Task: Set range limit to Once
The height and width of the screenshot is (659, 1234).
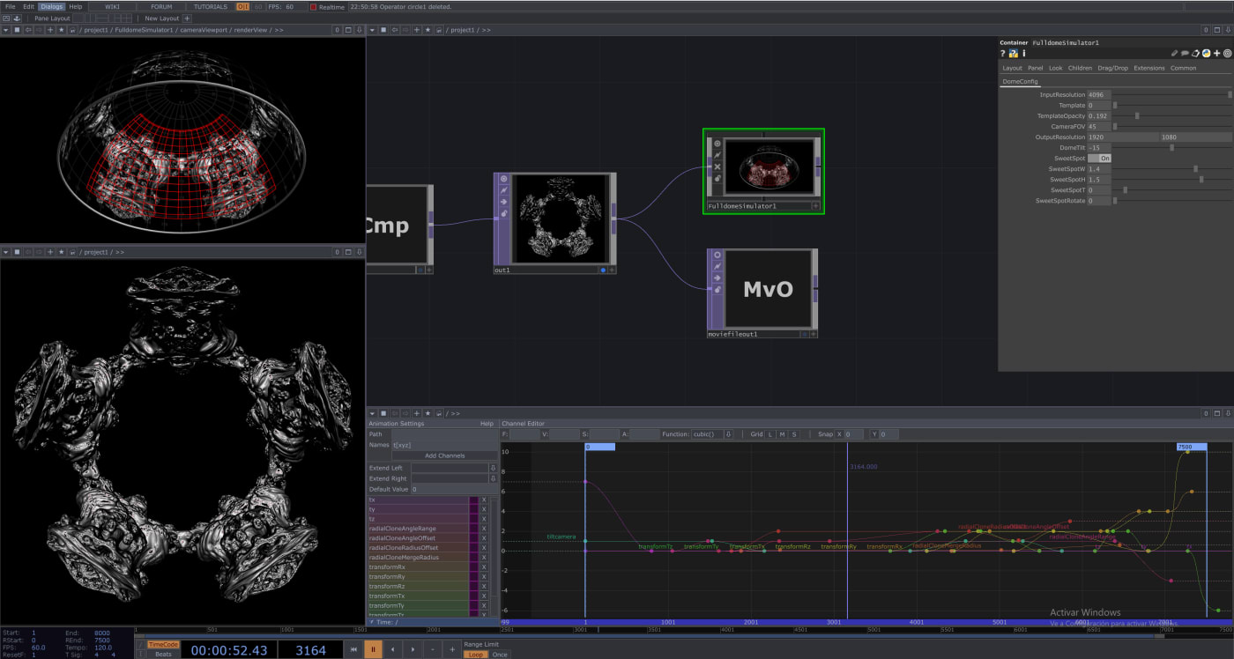Action: (500, 655)
